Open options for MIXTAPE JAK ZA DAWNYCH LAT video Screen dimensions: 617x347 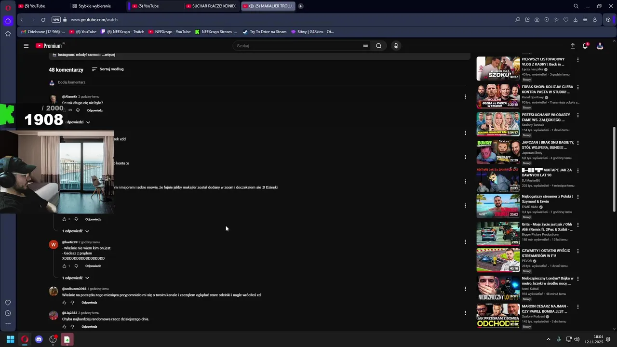pos(578,171)
